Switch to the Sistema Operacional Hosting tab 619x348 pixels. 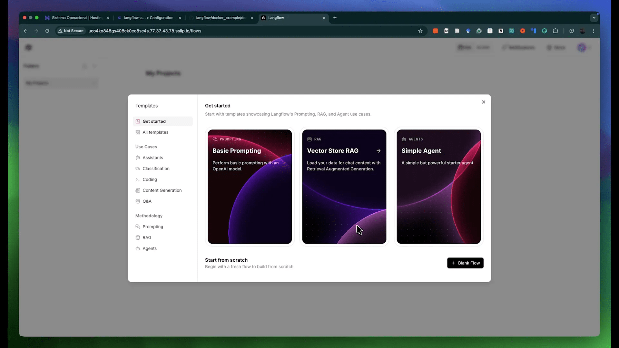(x=76, y=18)
